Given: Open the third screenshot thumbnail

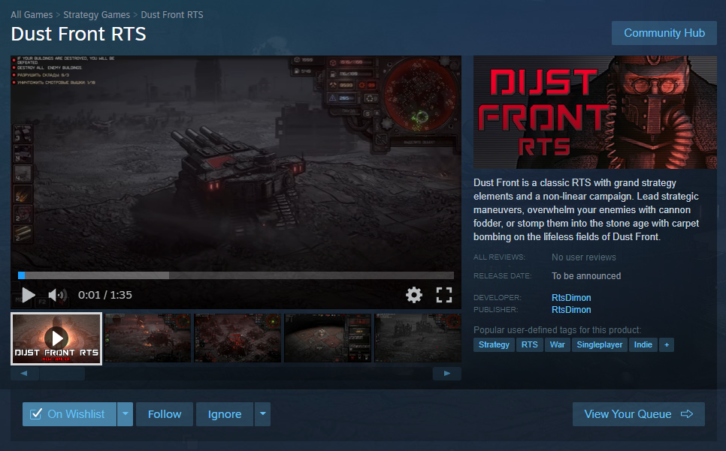Looking at the screenshot, I should (x=237, y=338).
